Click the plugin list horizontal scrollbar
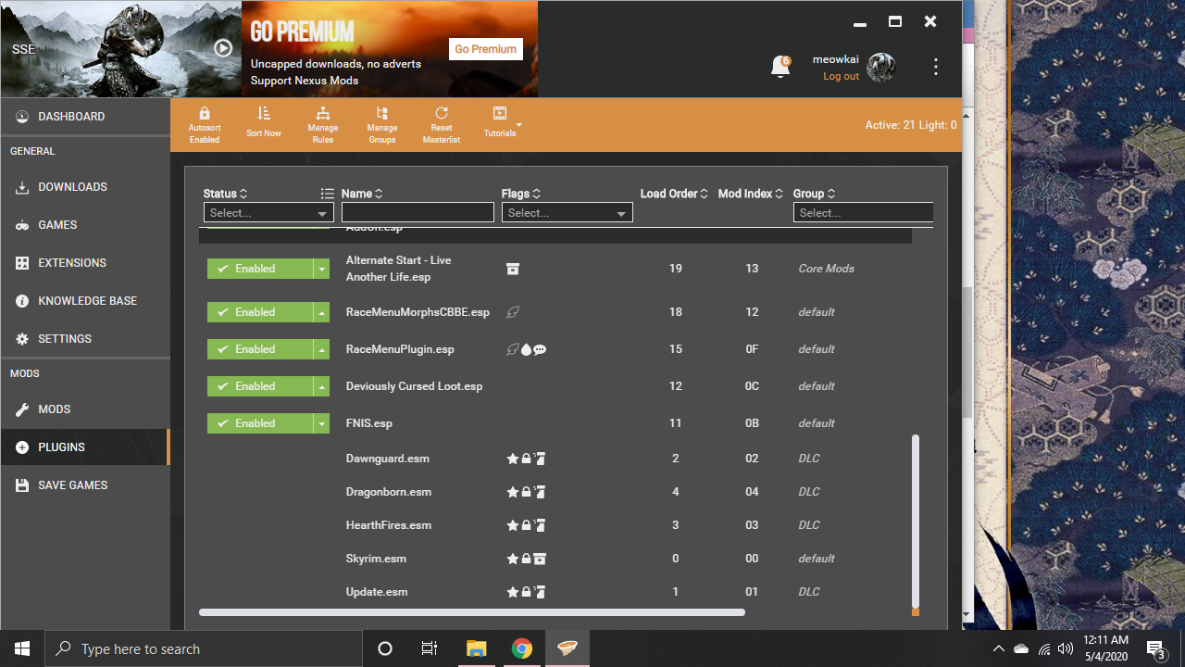 click(x=471, y=612)
